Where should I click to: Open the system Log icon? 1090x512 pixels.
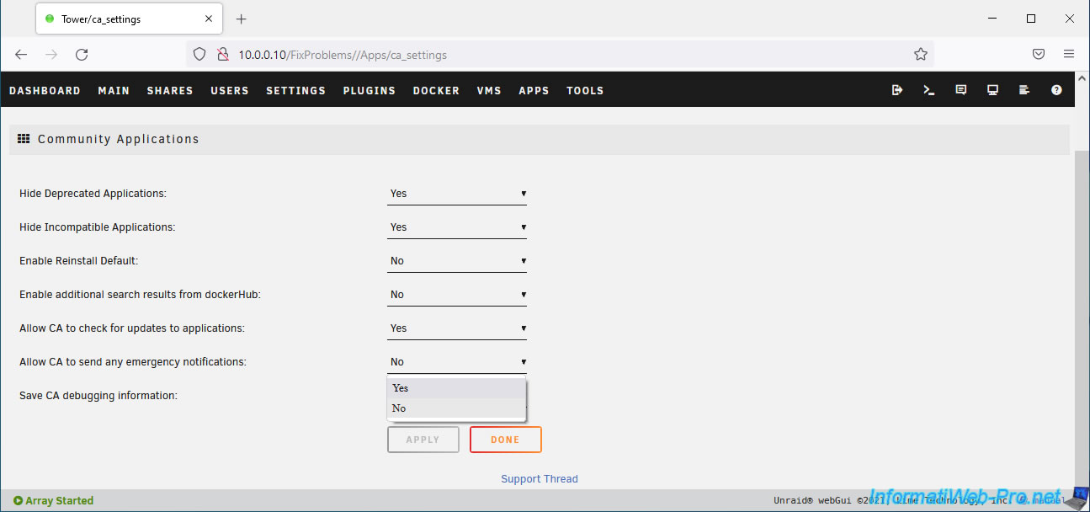click(1024, 90)
